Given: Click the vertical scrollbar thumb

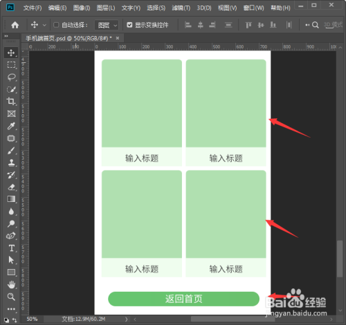Looking at the screenshot, I should click(x=340, y=259).
